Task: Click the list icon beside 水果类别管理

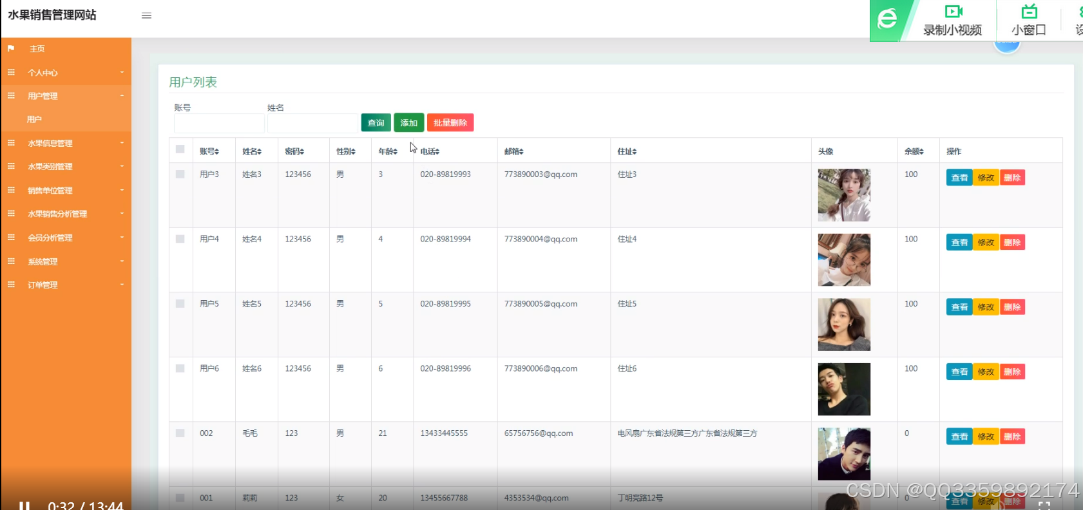Action: pos(11,166)
